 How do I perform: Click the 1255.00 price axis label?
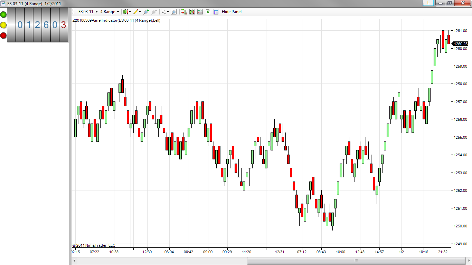[x=461, y=137]
